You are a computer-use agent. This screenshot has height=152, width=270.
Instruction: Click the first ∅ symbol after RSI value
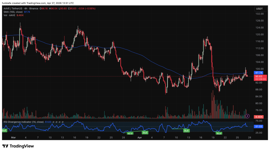(x=53, y=122)
